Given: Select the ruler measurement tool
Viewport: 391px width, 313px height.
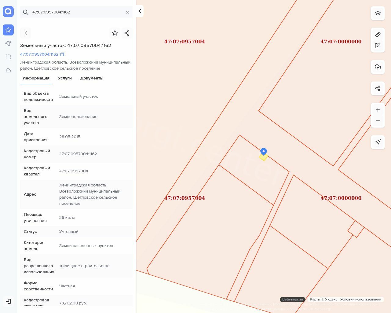Looking at the screenshot, I should pos(378,35).
